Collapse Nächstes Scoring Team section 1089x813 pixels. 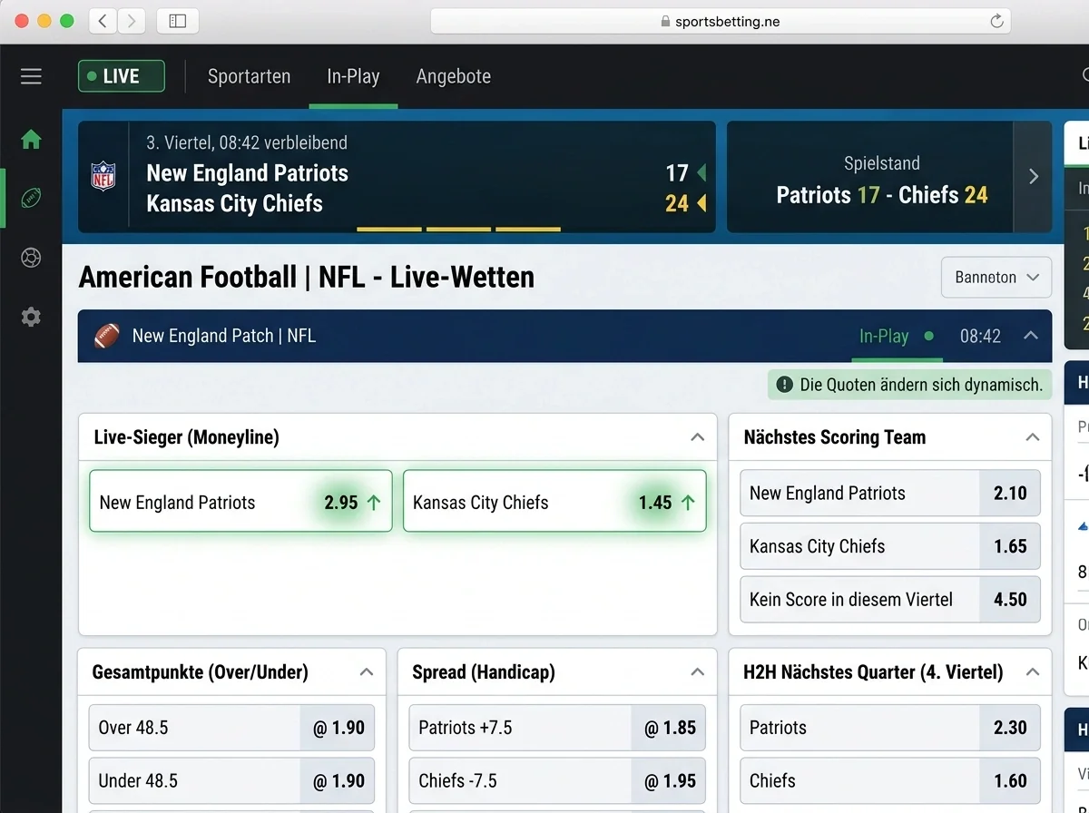coord(1032,437)
